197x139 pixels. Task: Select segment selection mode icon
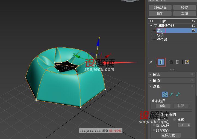point(171,94)
